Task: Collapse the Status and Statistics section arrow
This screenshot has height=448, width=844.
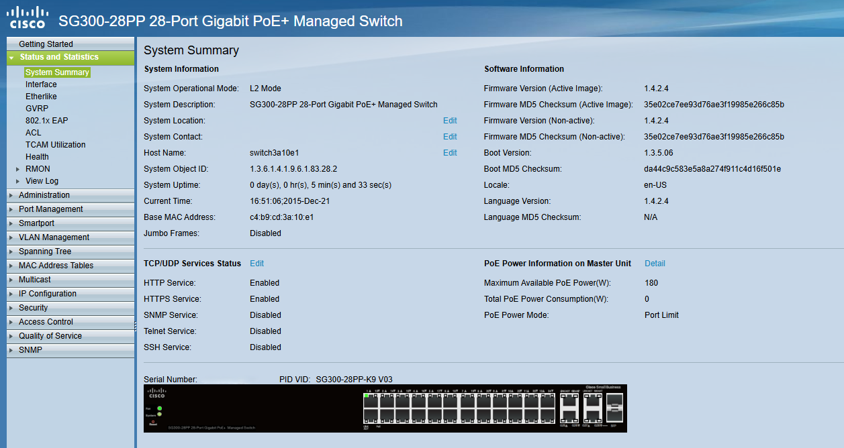Action: point(11,58)
